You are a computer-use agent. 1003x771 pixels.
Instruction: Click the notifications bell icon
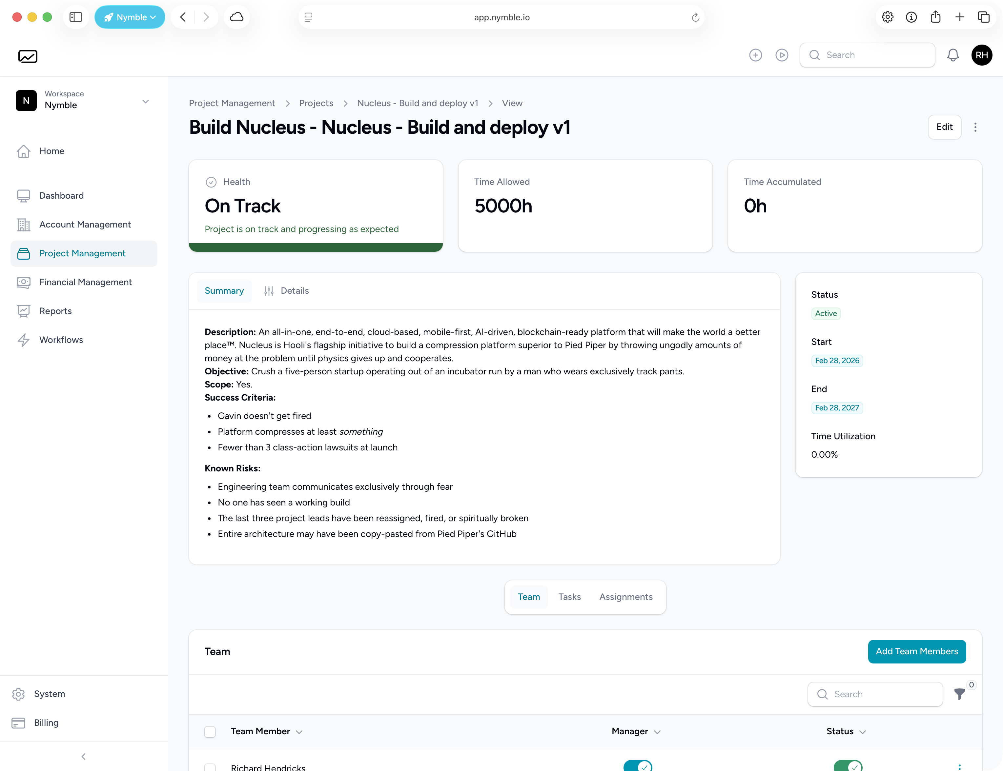pyautogui.click(x=952, y=55)
